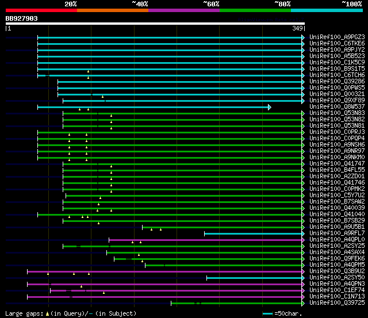Viewport: 368px width, 318px height.
Task: Click the cyan ~100% identity legend swatch
Action: click(x=327, y=10)
